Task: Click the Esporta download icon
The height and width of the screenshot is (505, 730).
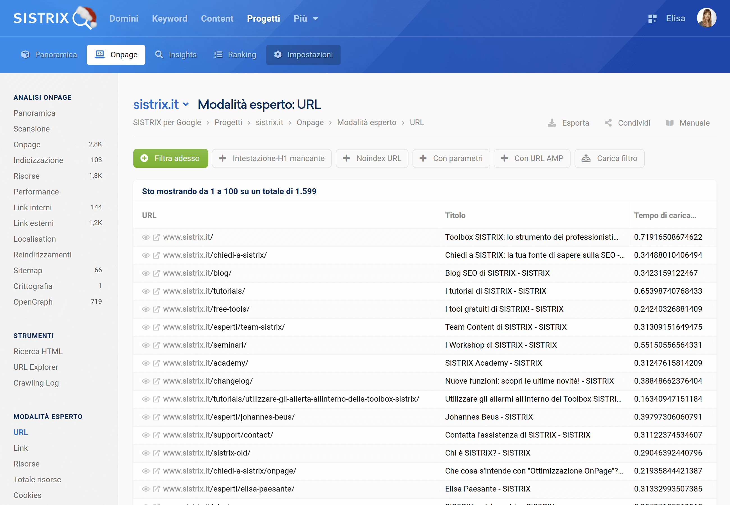Action: coord(552,123)
